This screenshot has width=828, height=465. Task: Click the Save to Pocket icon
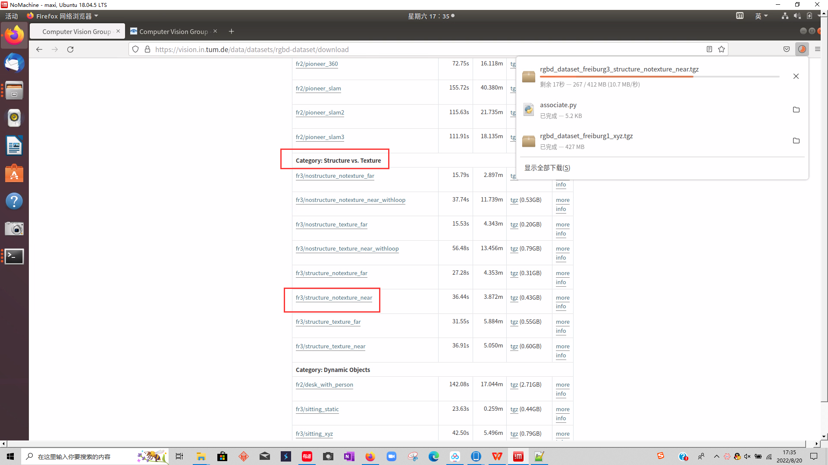pyautogui.click(x=787, y=50)
